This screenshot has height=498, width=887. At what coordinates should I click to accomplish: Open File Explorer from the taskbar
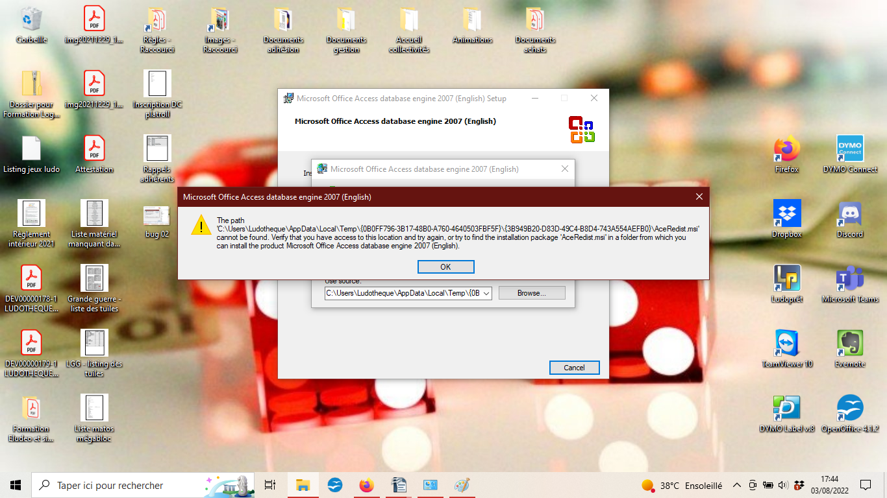click(303, 485)
